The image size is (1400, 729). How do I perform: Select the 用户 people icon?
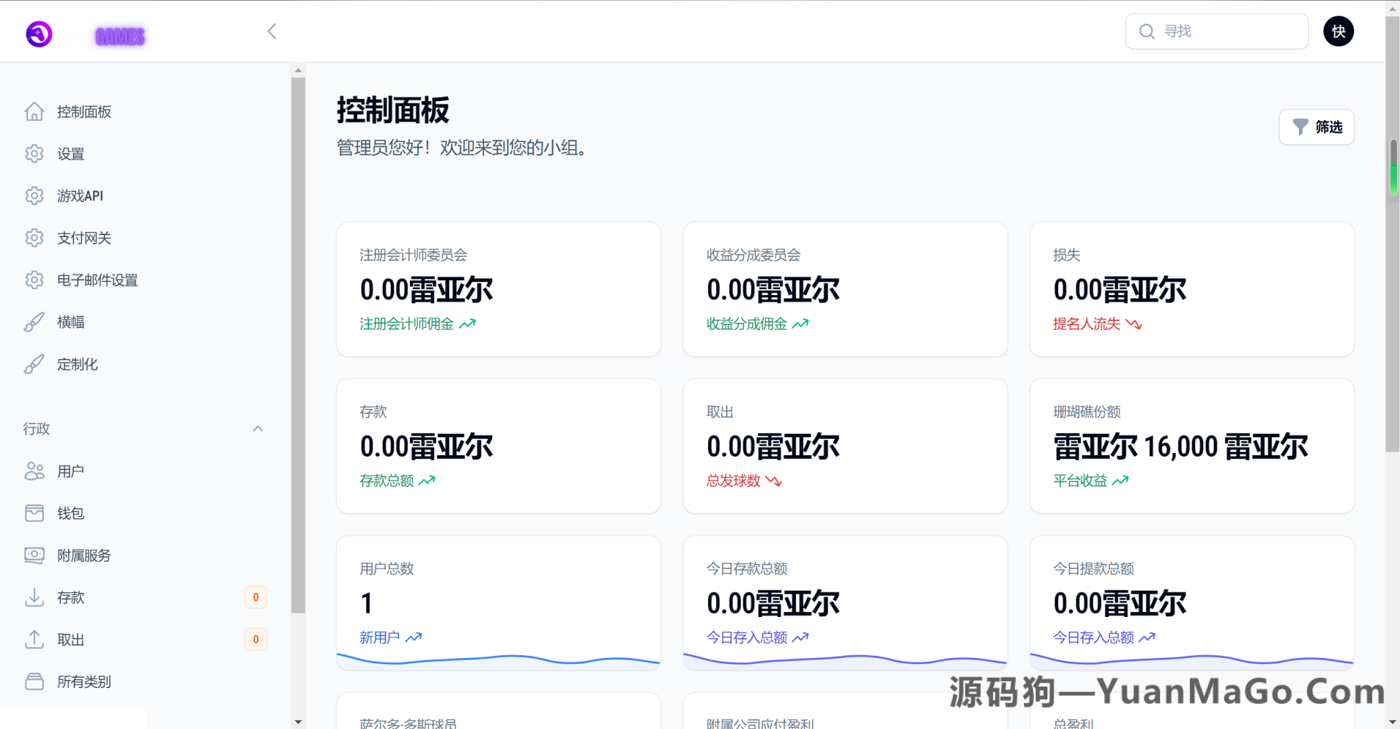tap(34, 471)
